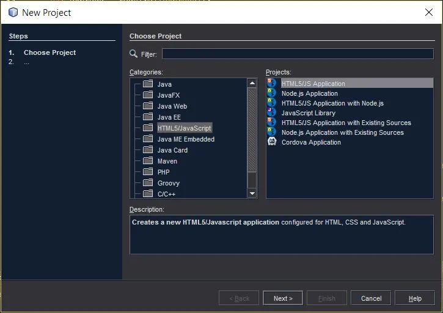Click Choose Project step in Steps list
The height and width of the screenshot is (313, 443).
[49, 52]
